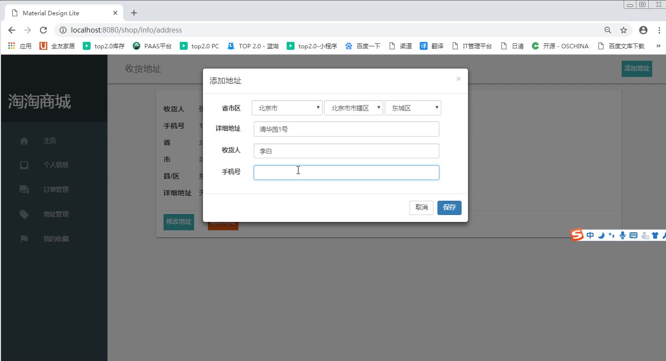Click the 保存 button
666x361 pixels.
pyautogui.click(x=449, y=208)
